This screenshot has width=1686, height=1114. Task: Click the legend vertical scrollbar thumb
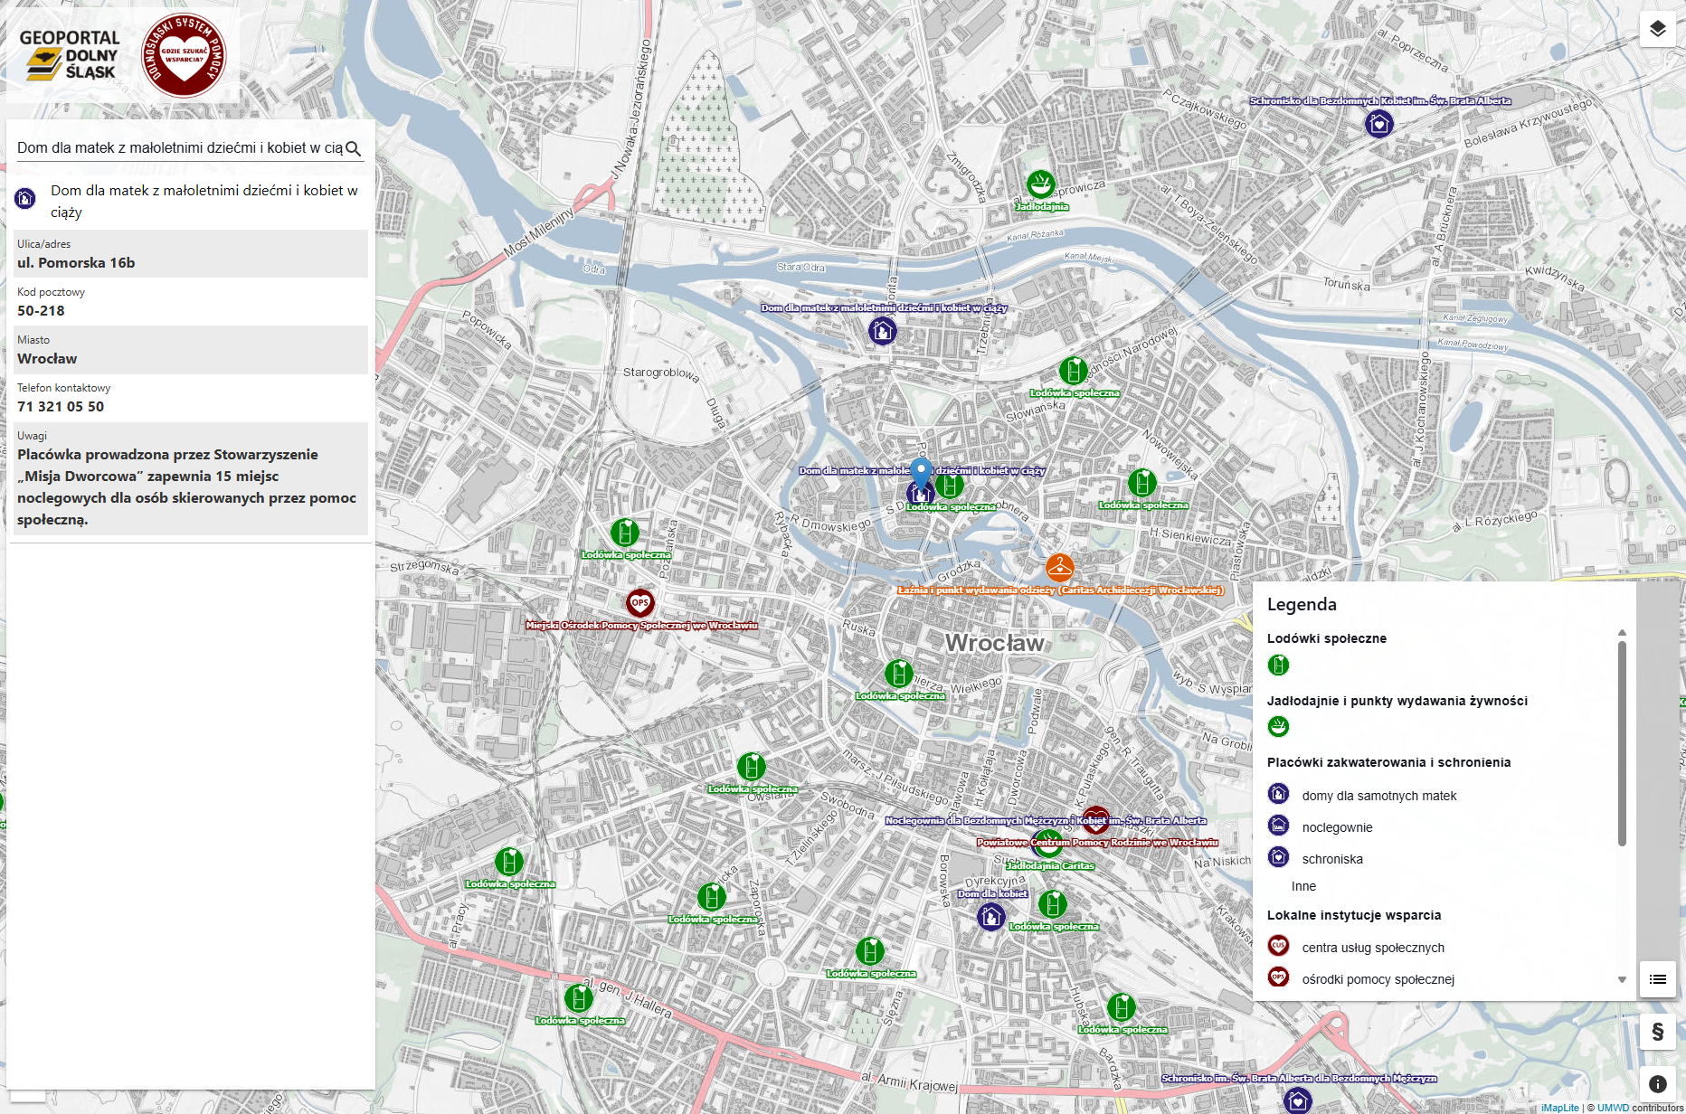pyautogui.click(x=1622, y=743)
